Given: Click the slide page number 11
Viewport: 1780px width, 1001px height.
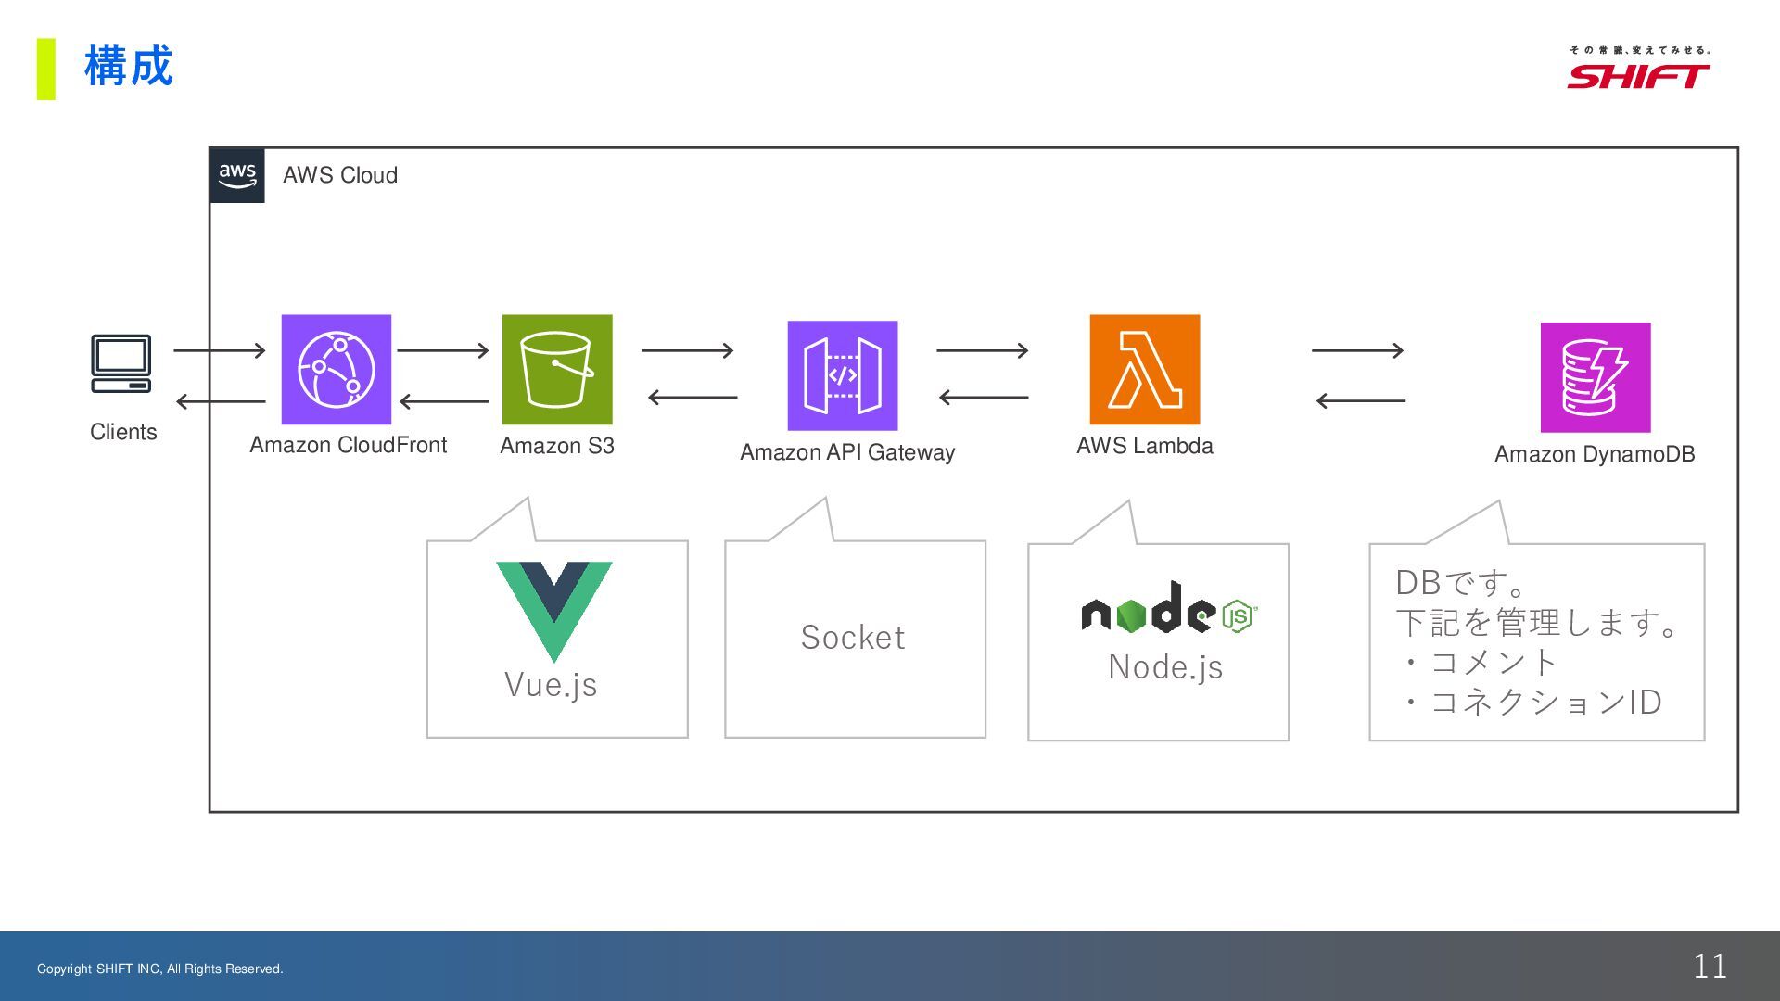Looking at the screenshot, I should click(x=1709, y=966).
